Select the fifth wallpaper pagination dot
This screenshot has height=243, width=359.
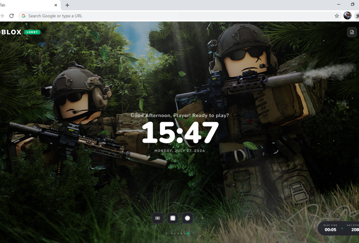coord(185,234)
